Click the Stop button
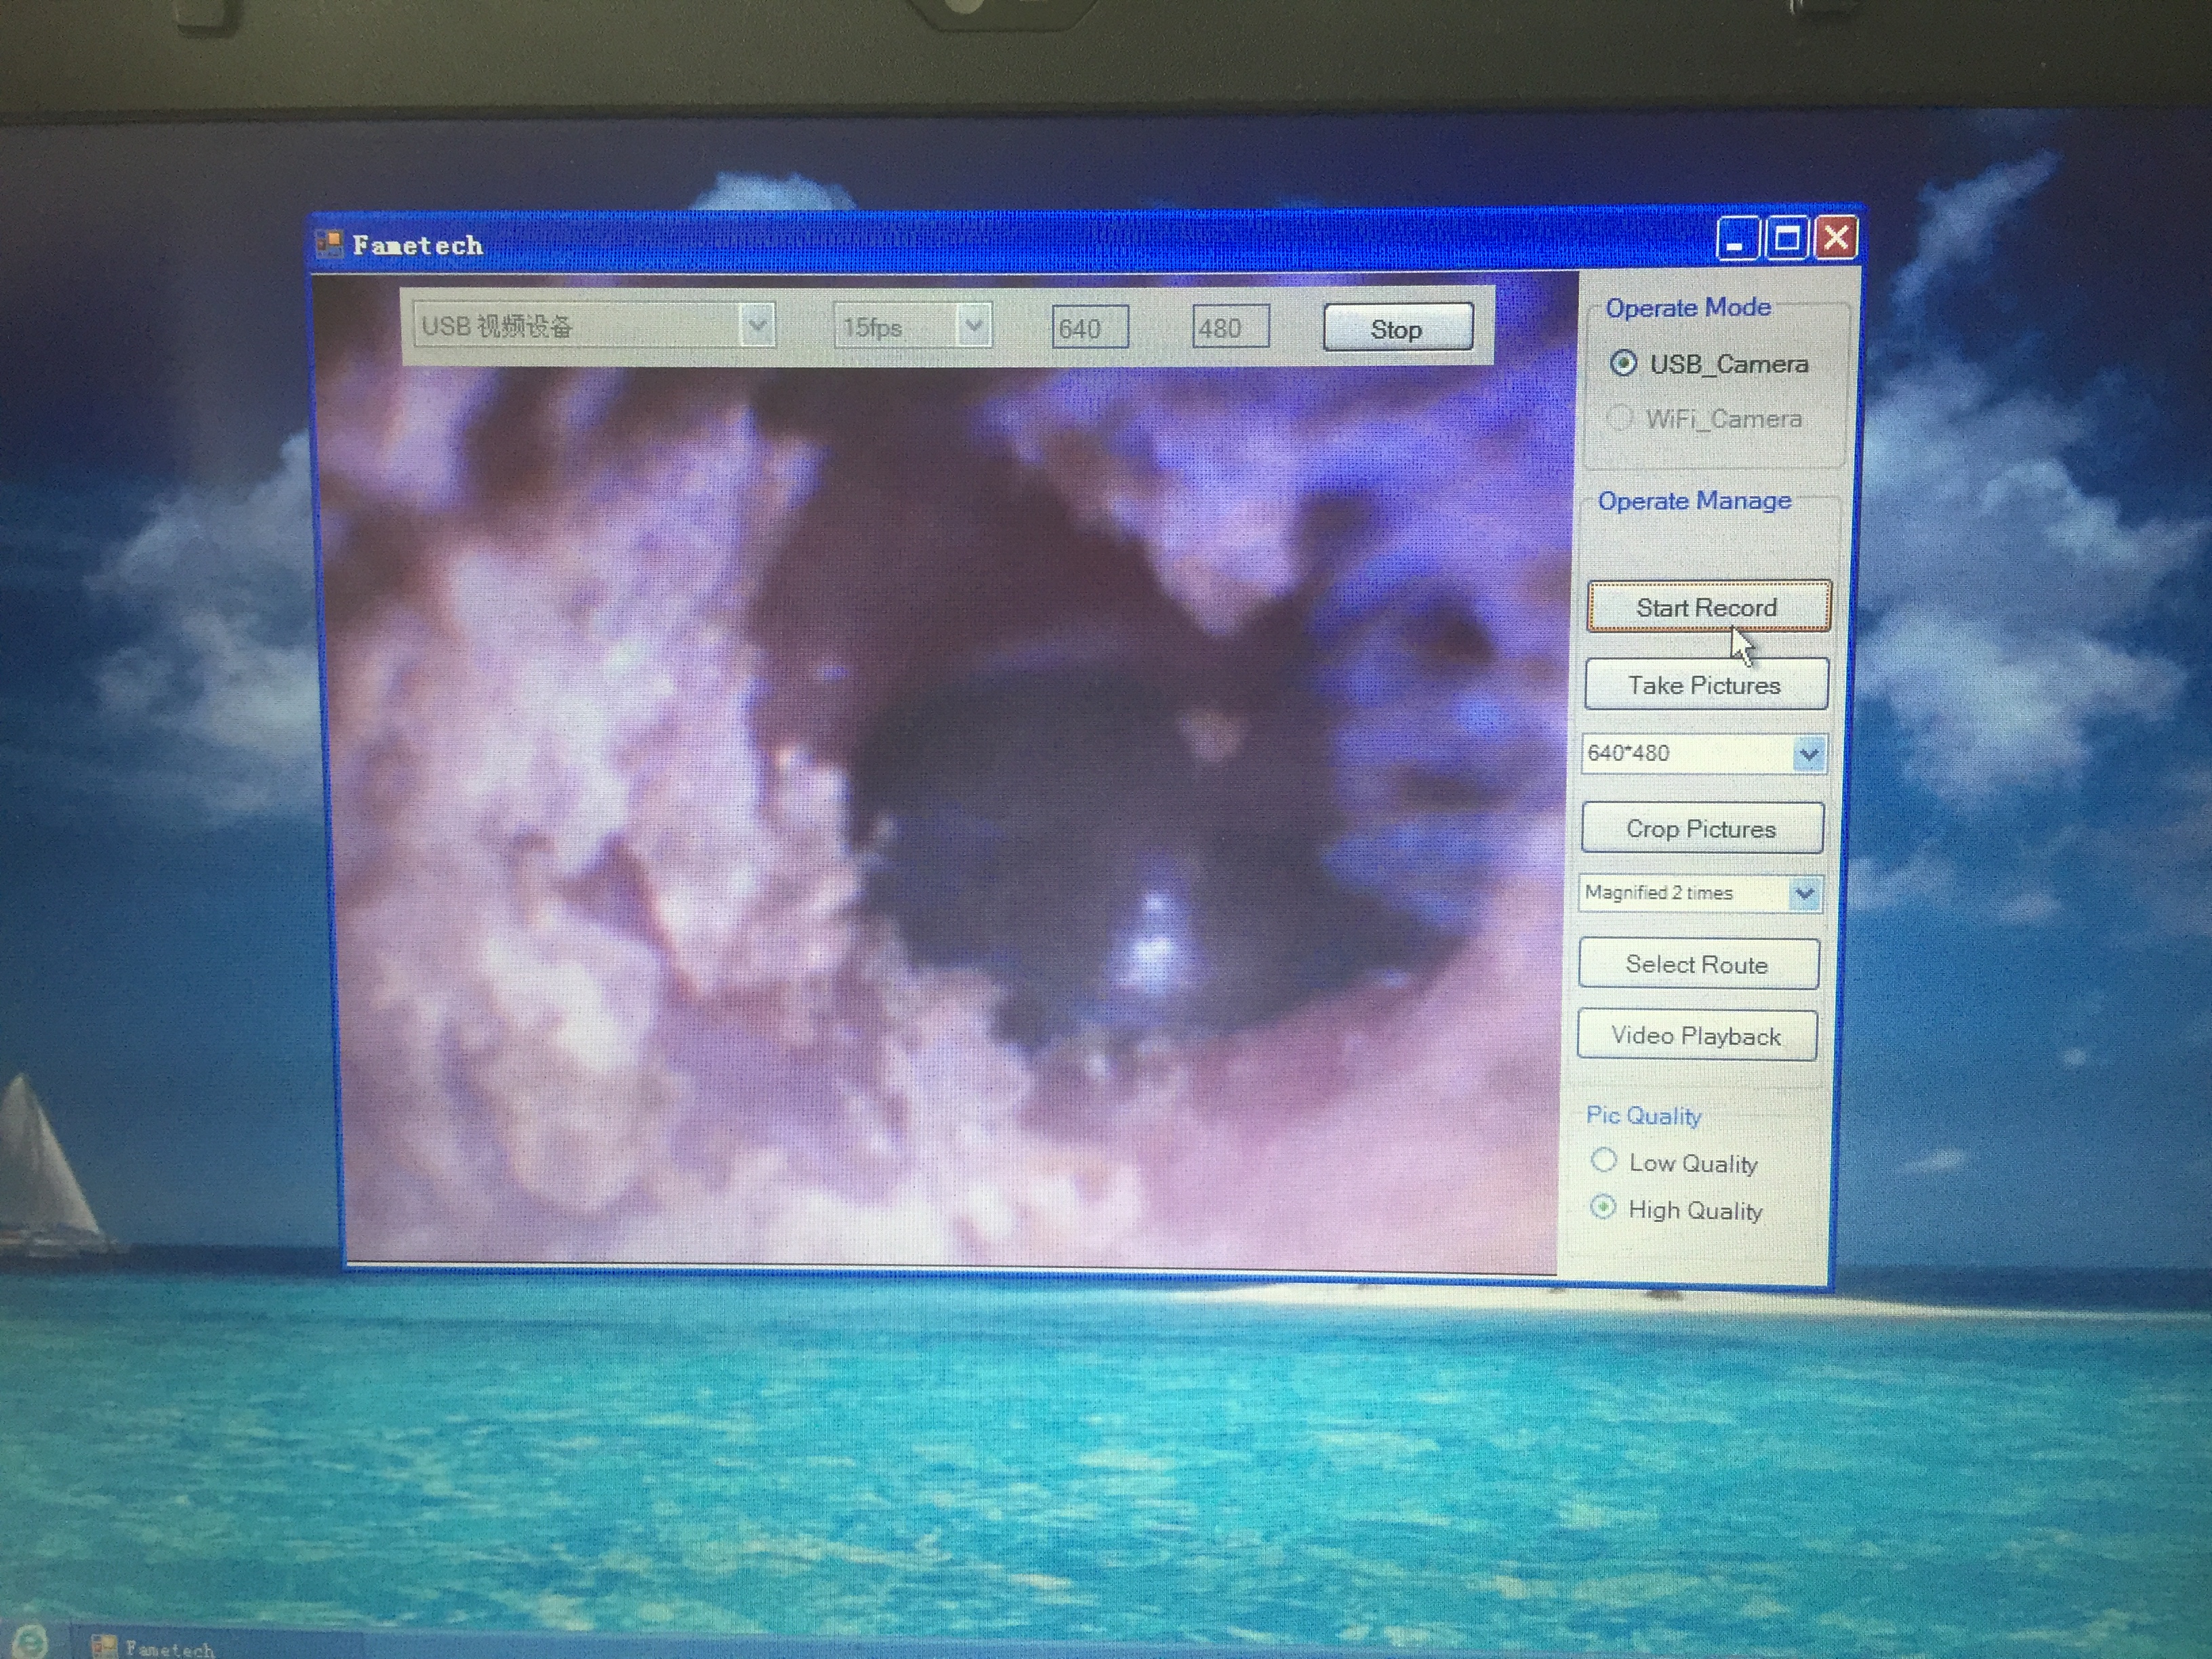Image resolution: width=2212 pixels, height=1659 pixels. [x=1397, y=328]
